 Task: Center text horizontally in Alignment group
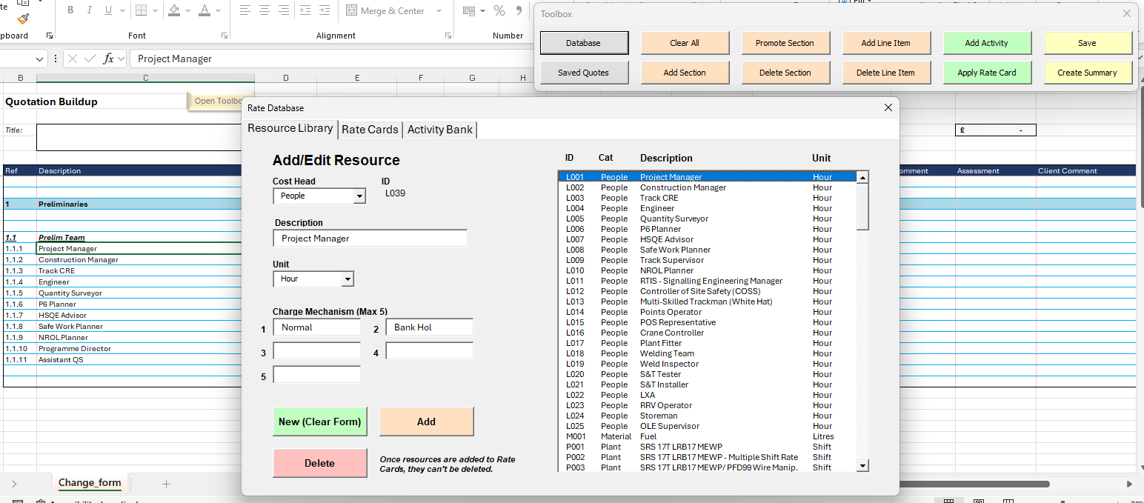[265, 10]
